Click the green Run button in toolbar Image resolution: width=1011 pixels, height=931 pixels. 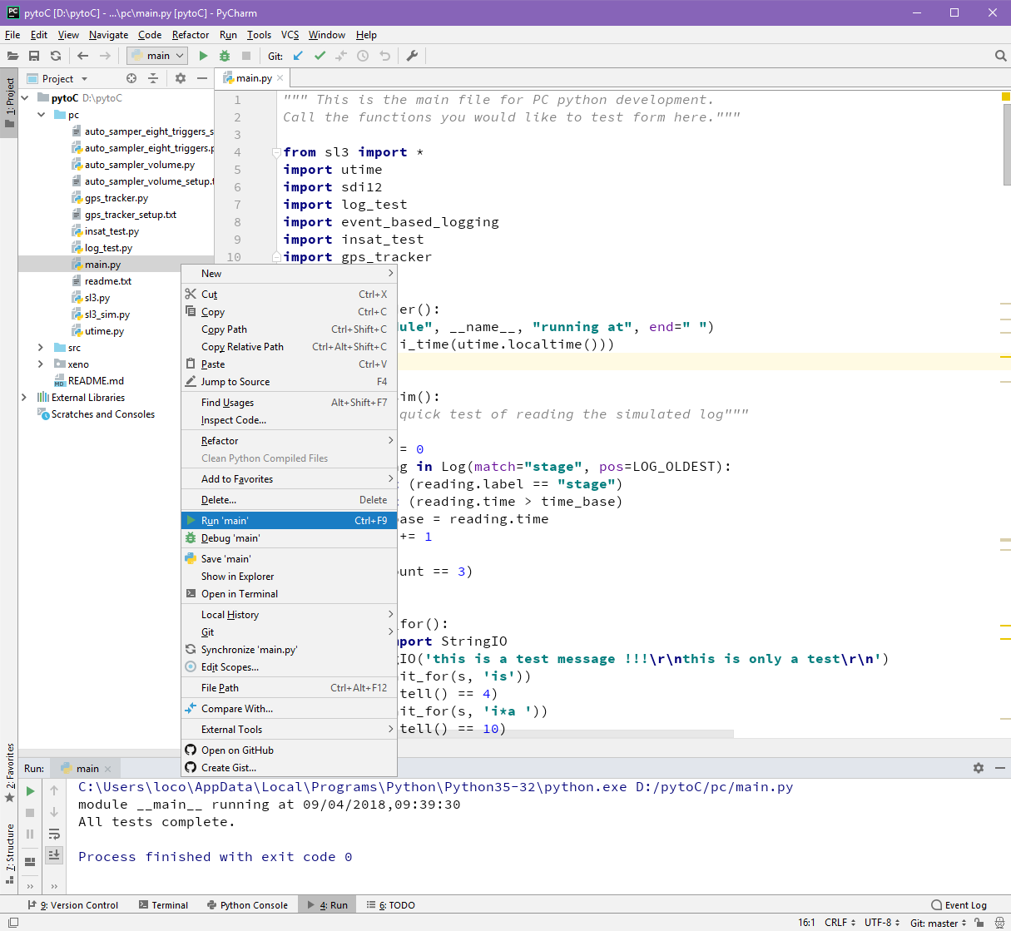click(x=203, y=56)
